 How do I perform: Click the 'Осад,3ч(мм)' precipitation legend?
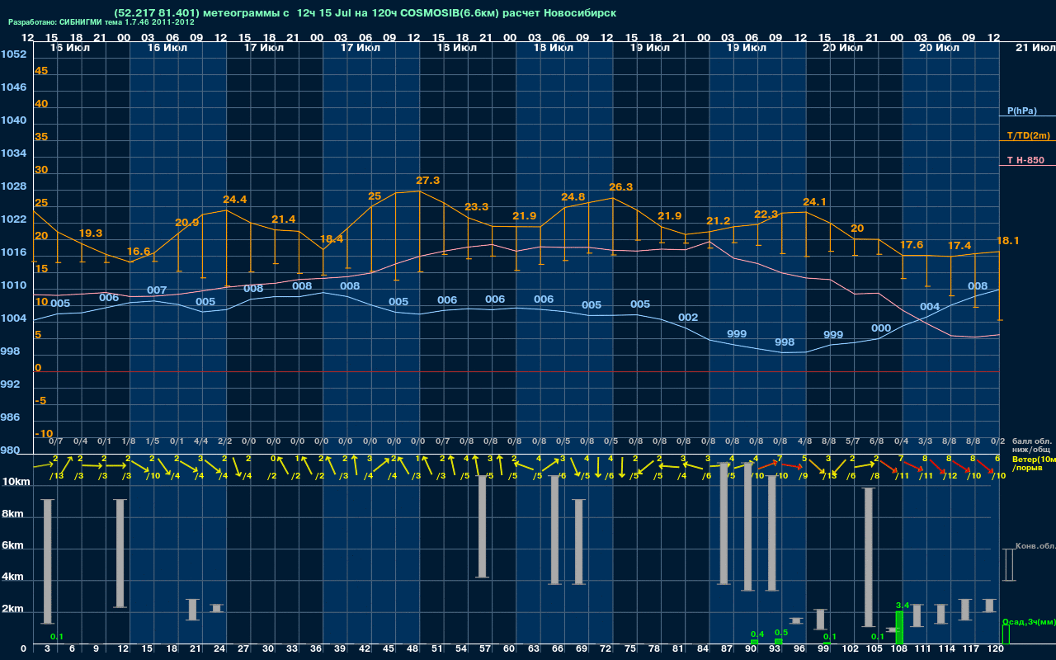[x=1028, y=621]
